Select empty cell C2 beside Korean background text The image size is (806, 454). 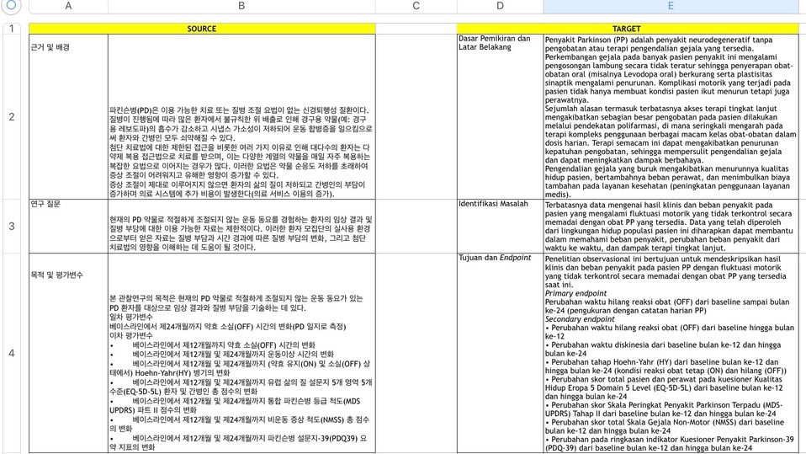(x=416, y=117)
